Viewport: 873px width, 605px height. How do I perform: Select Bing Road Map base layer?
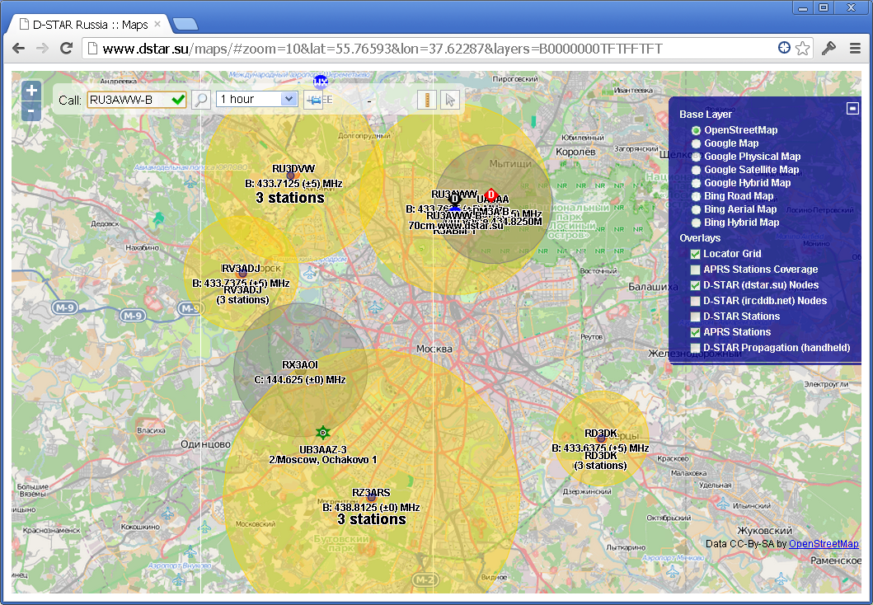point(696,196)
